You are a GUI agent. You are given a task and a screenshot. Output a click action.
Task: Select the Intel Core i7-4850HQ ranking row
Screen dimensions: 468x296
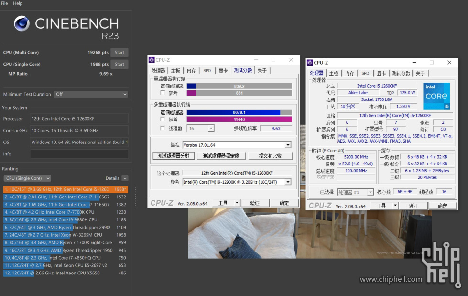[65, 258]
